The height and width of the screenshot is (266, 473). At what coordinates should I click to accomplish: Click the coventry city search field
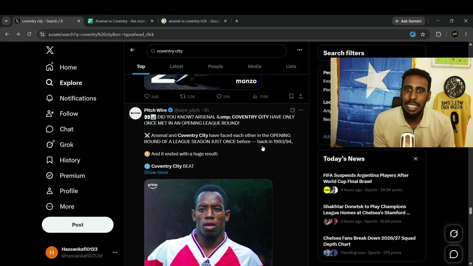217,51
